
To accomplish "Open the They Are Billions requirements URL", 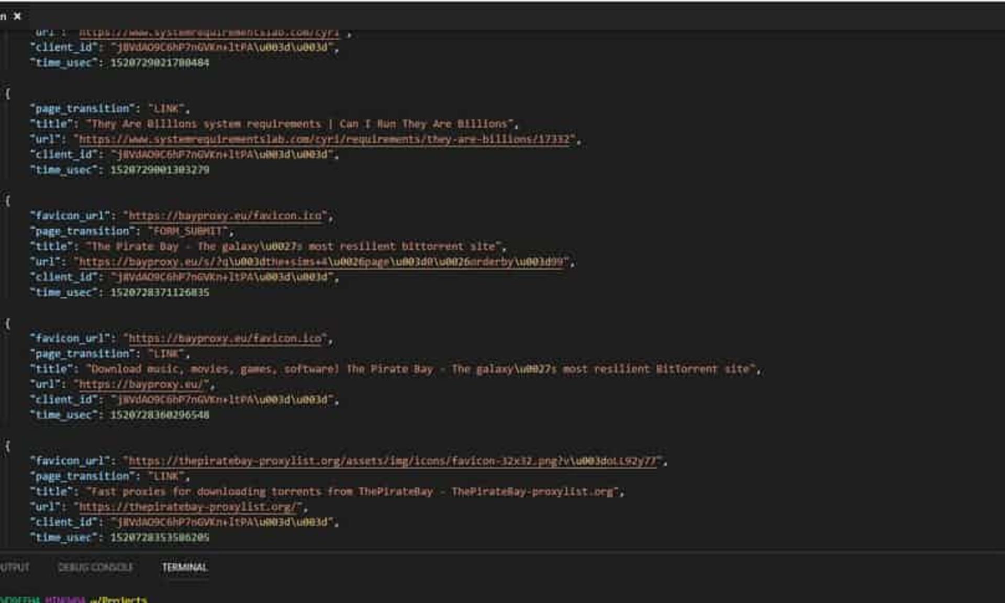I will (324, 139).
